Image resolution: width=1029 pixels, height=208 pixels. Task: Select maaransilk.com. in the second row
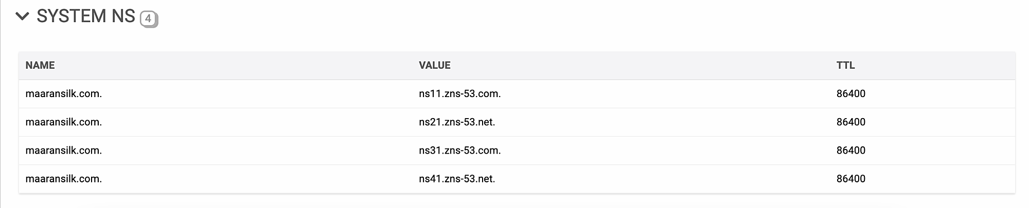(x=64, y=122)
